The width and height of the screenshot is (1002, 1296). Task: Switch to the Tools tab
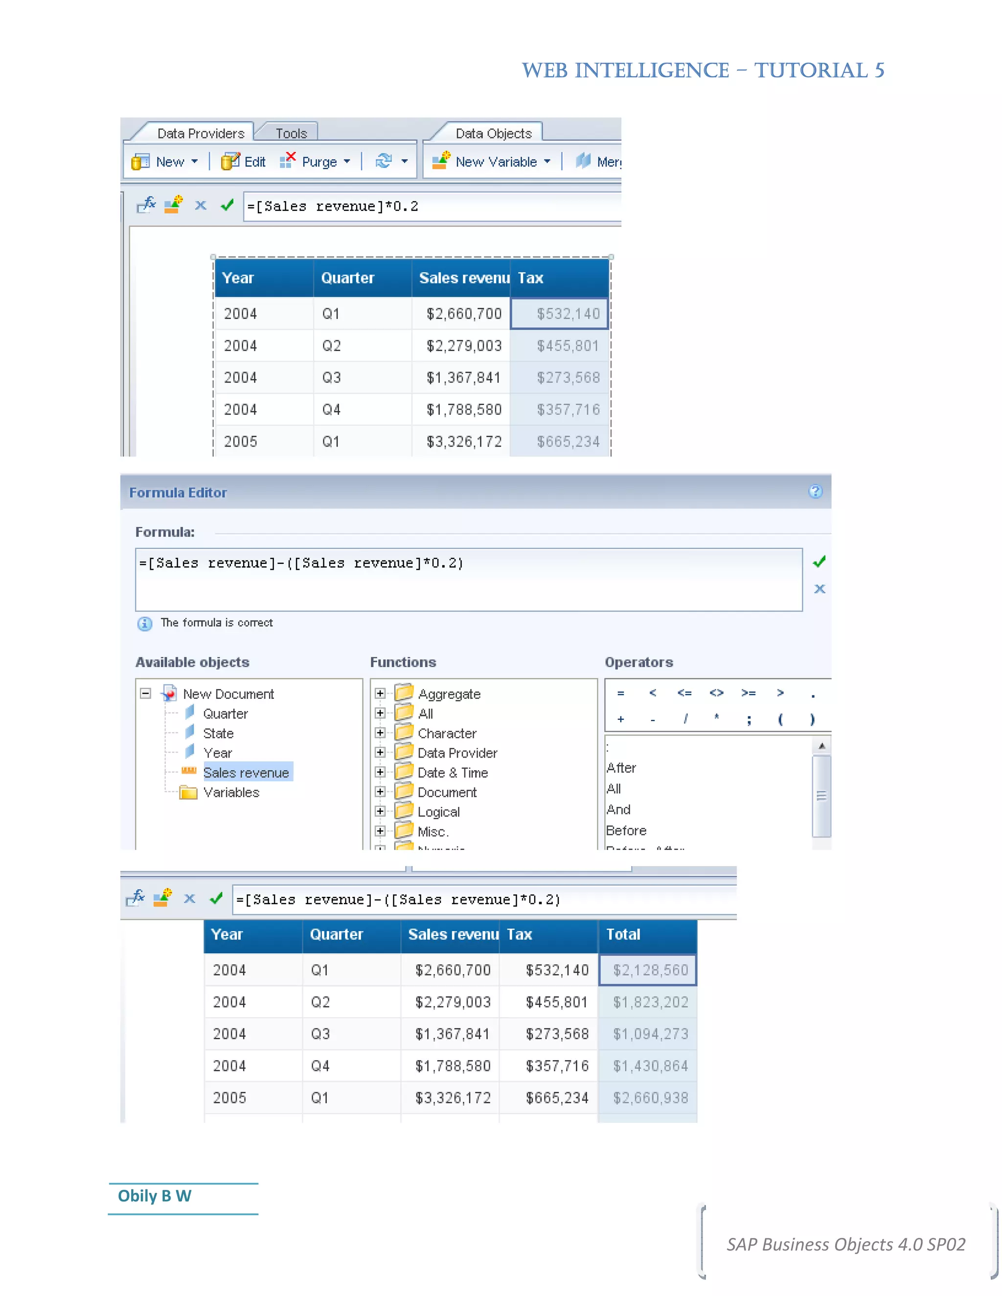(x=291, y=133)
